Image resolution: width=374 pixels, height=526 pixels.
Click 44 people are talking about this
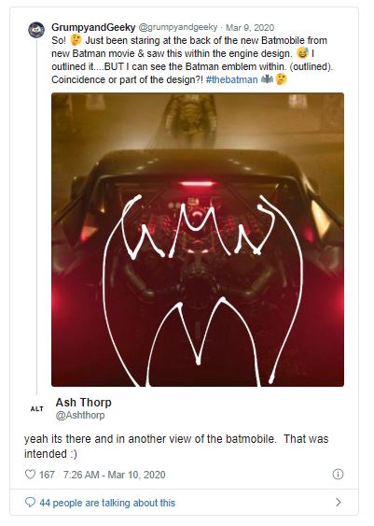pos(107,503)
